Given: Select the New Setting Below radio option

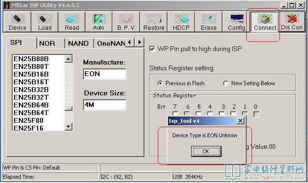Looking at the screenshot, I should 226,83.
